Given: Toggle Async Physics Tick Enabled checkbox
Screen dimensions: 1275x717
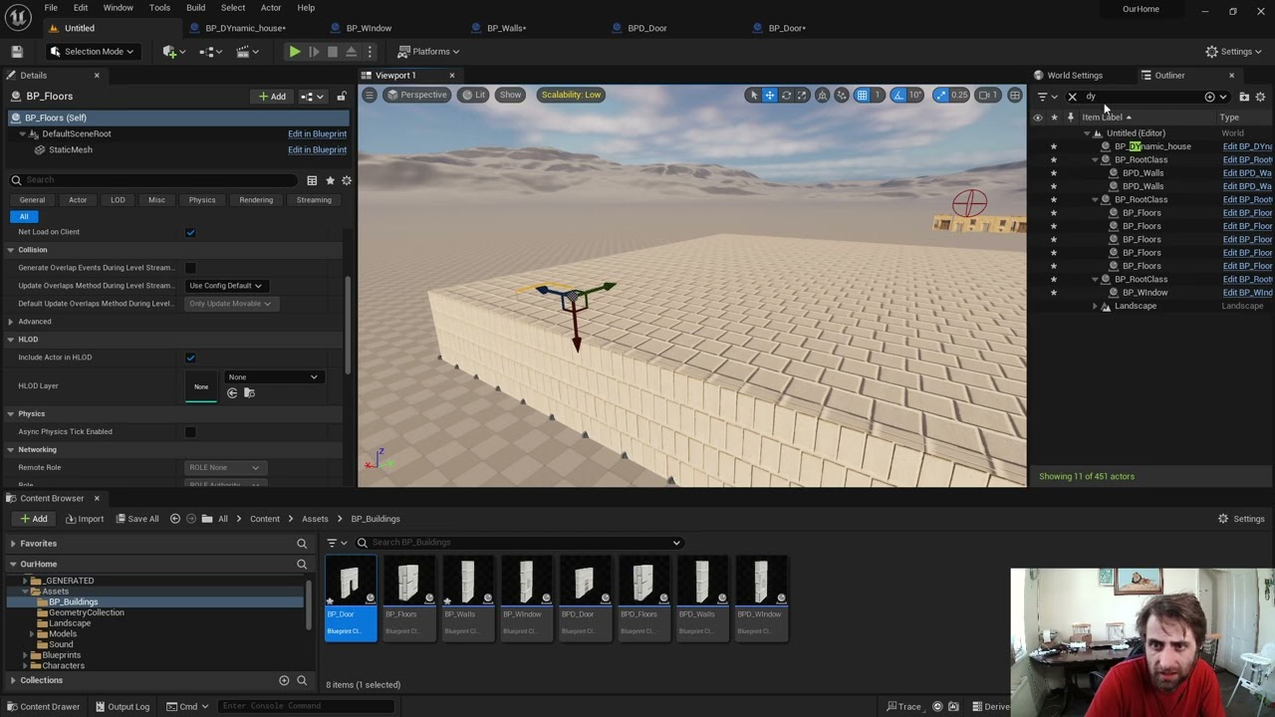Looking at the screenshot, I should [x=190, y=432].
